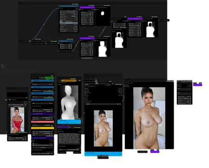Open the unet_name dropdown in Load Diffusion Model
Viewport: 209px width, 168px height.
[43, 118]
